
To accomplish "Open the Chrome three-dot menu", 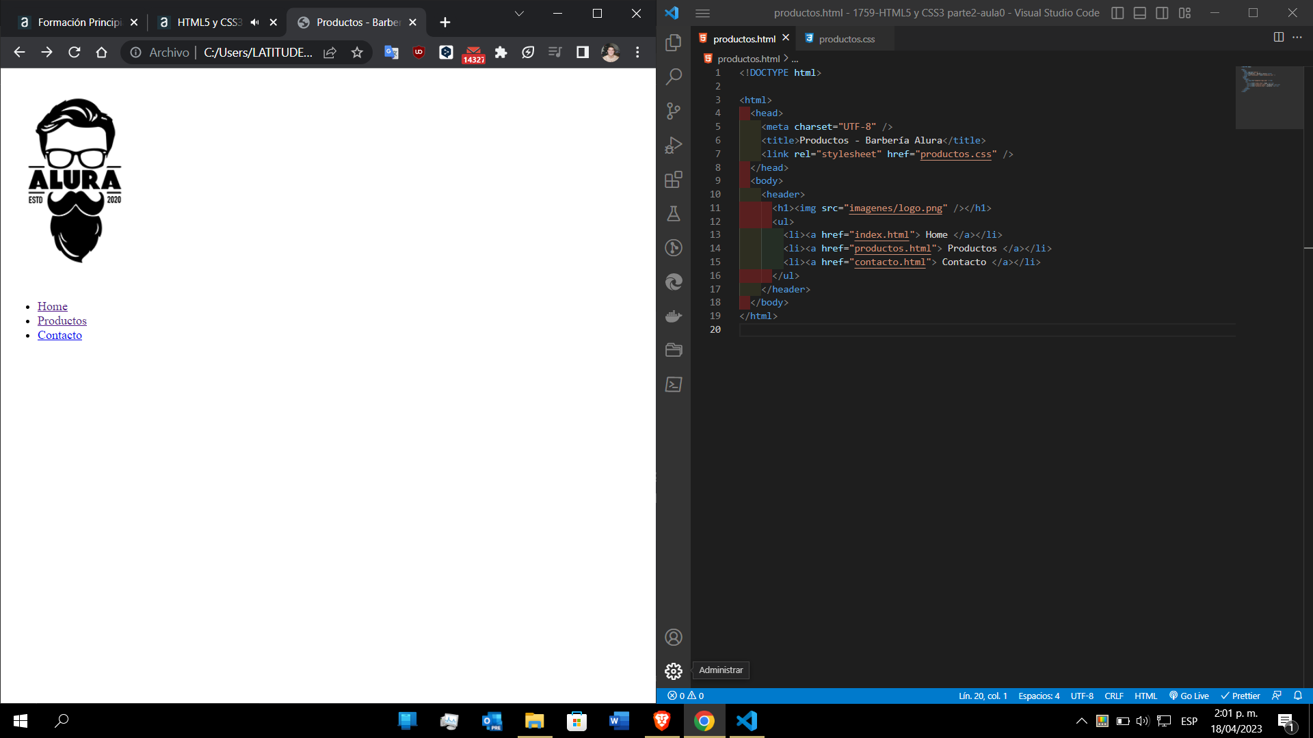I will [637, 53].
